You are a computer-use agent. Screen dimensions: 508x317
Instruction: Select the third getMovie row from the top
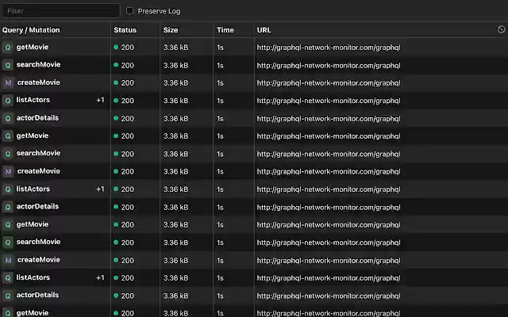point(254,224)
